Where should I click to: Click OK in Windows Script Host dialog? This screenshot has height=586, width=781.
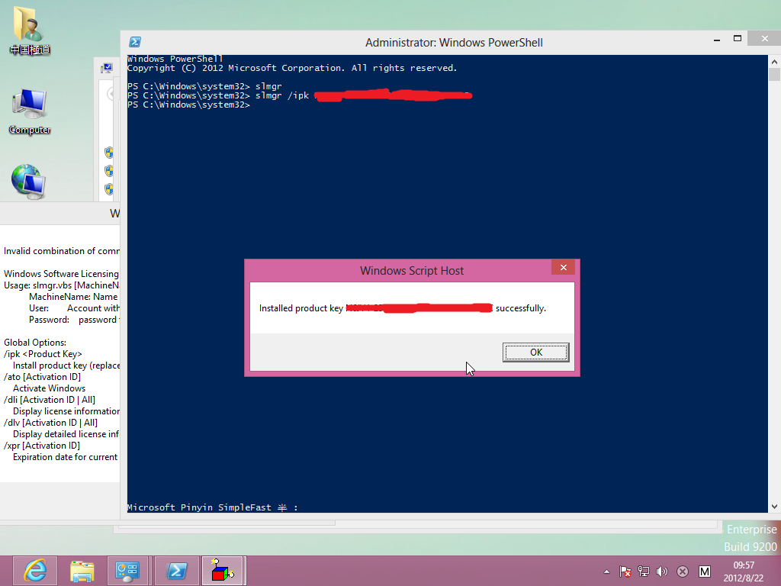[x=535, y=353]
